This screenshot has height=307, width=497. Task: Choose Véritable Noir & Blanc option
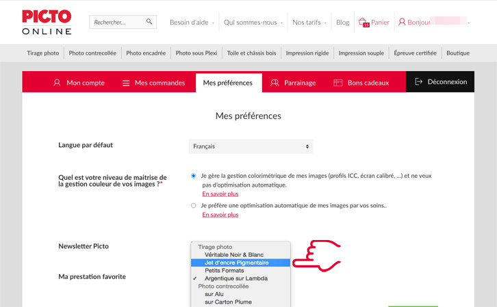[x=233, y=254]
